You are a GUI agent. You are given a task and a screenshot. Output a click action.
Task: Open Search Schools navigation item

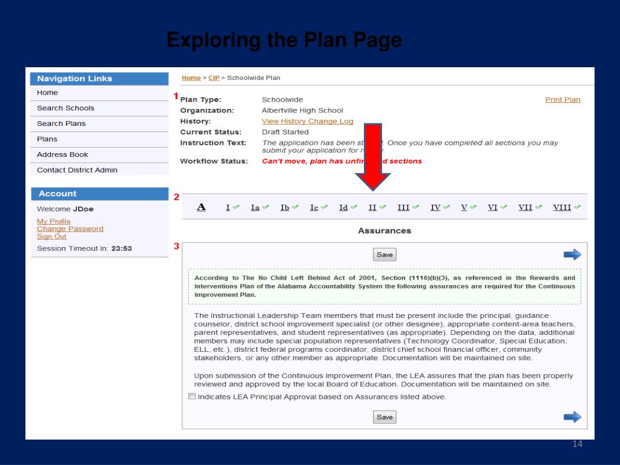point(99,108)
